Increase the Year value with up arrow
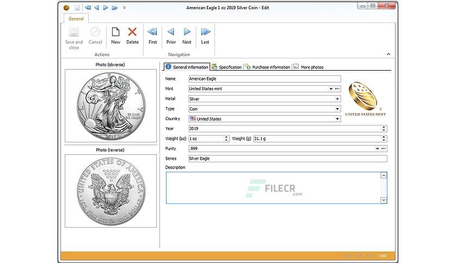Screen dimensions: 455x263 click(x=384, y=127)
